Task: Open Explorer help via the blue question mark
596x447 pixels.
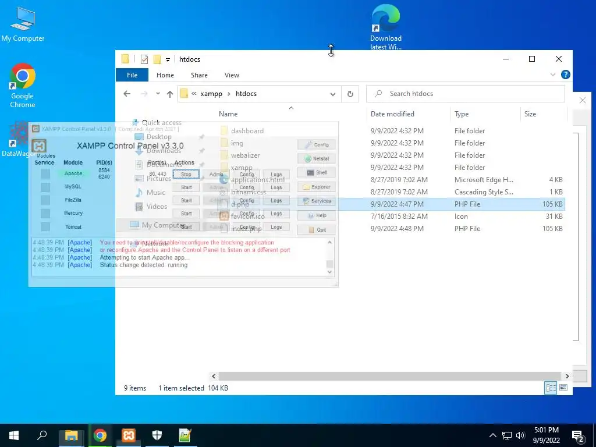Action: 566,75
